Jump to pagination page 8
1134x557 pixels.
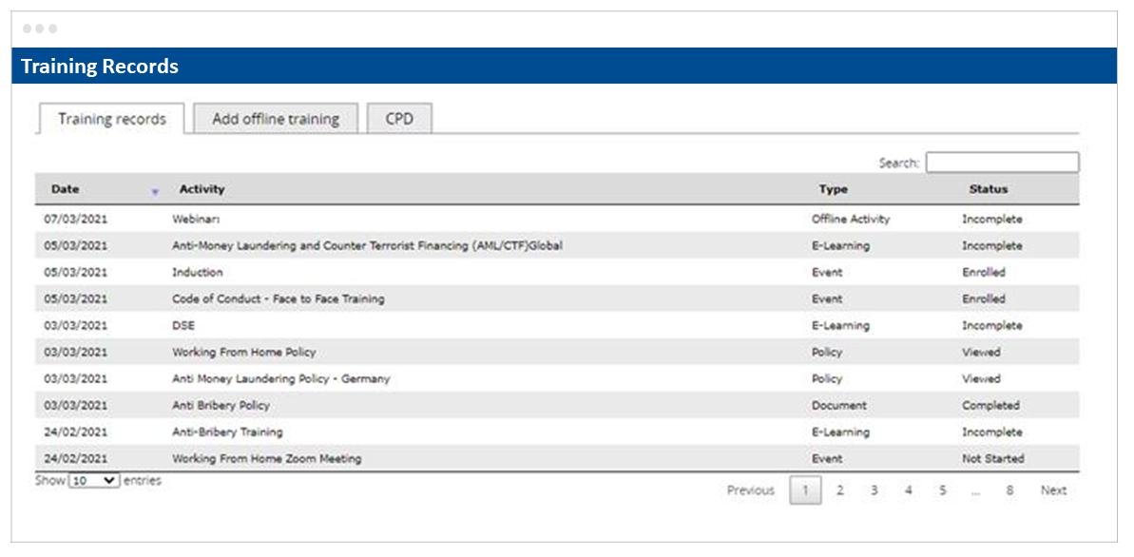1009,490
